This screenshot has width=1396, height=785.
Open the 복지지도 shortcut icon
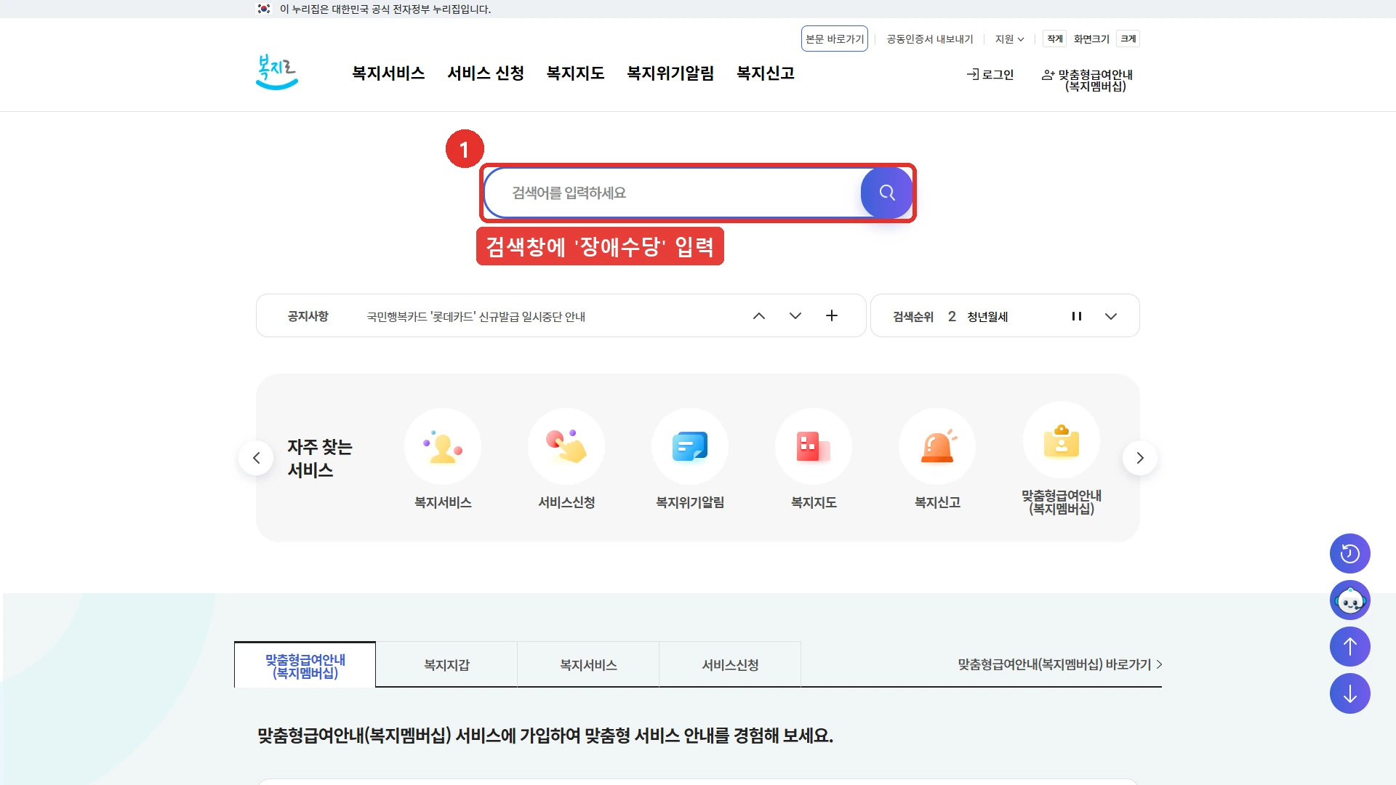pos(814,446)
